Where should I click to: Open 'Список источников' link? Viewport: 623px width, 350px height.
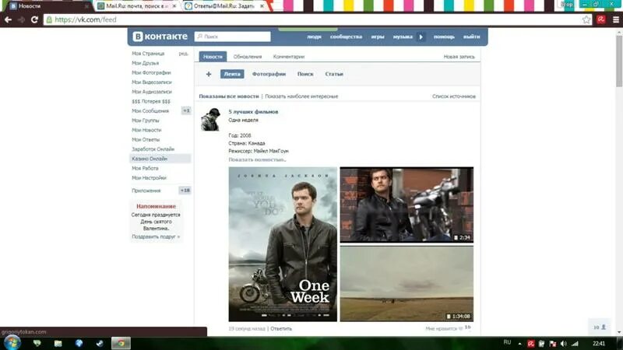(x=454, y=96)
